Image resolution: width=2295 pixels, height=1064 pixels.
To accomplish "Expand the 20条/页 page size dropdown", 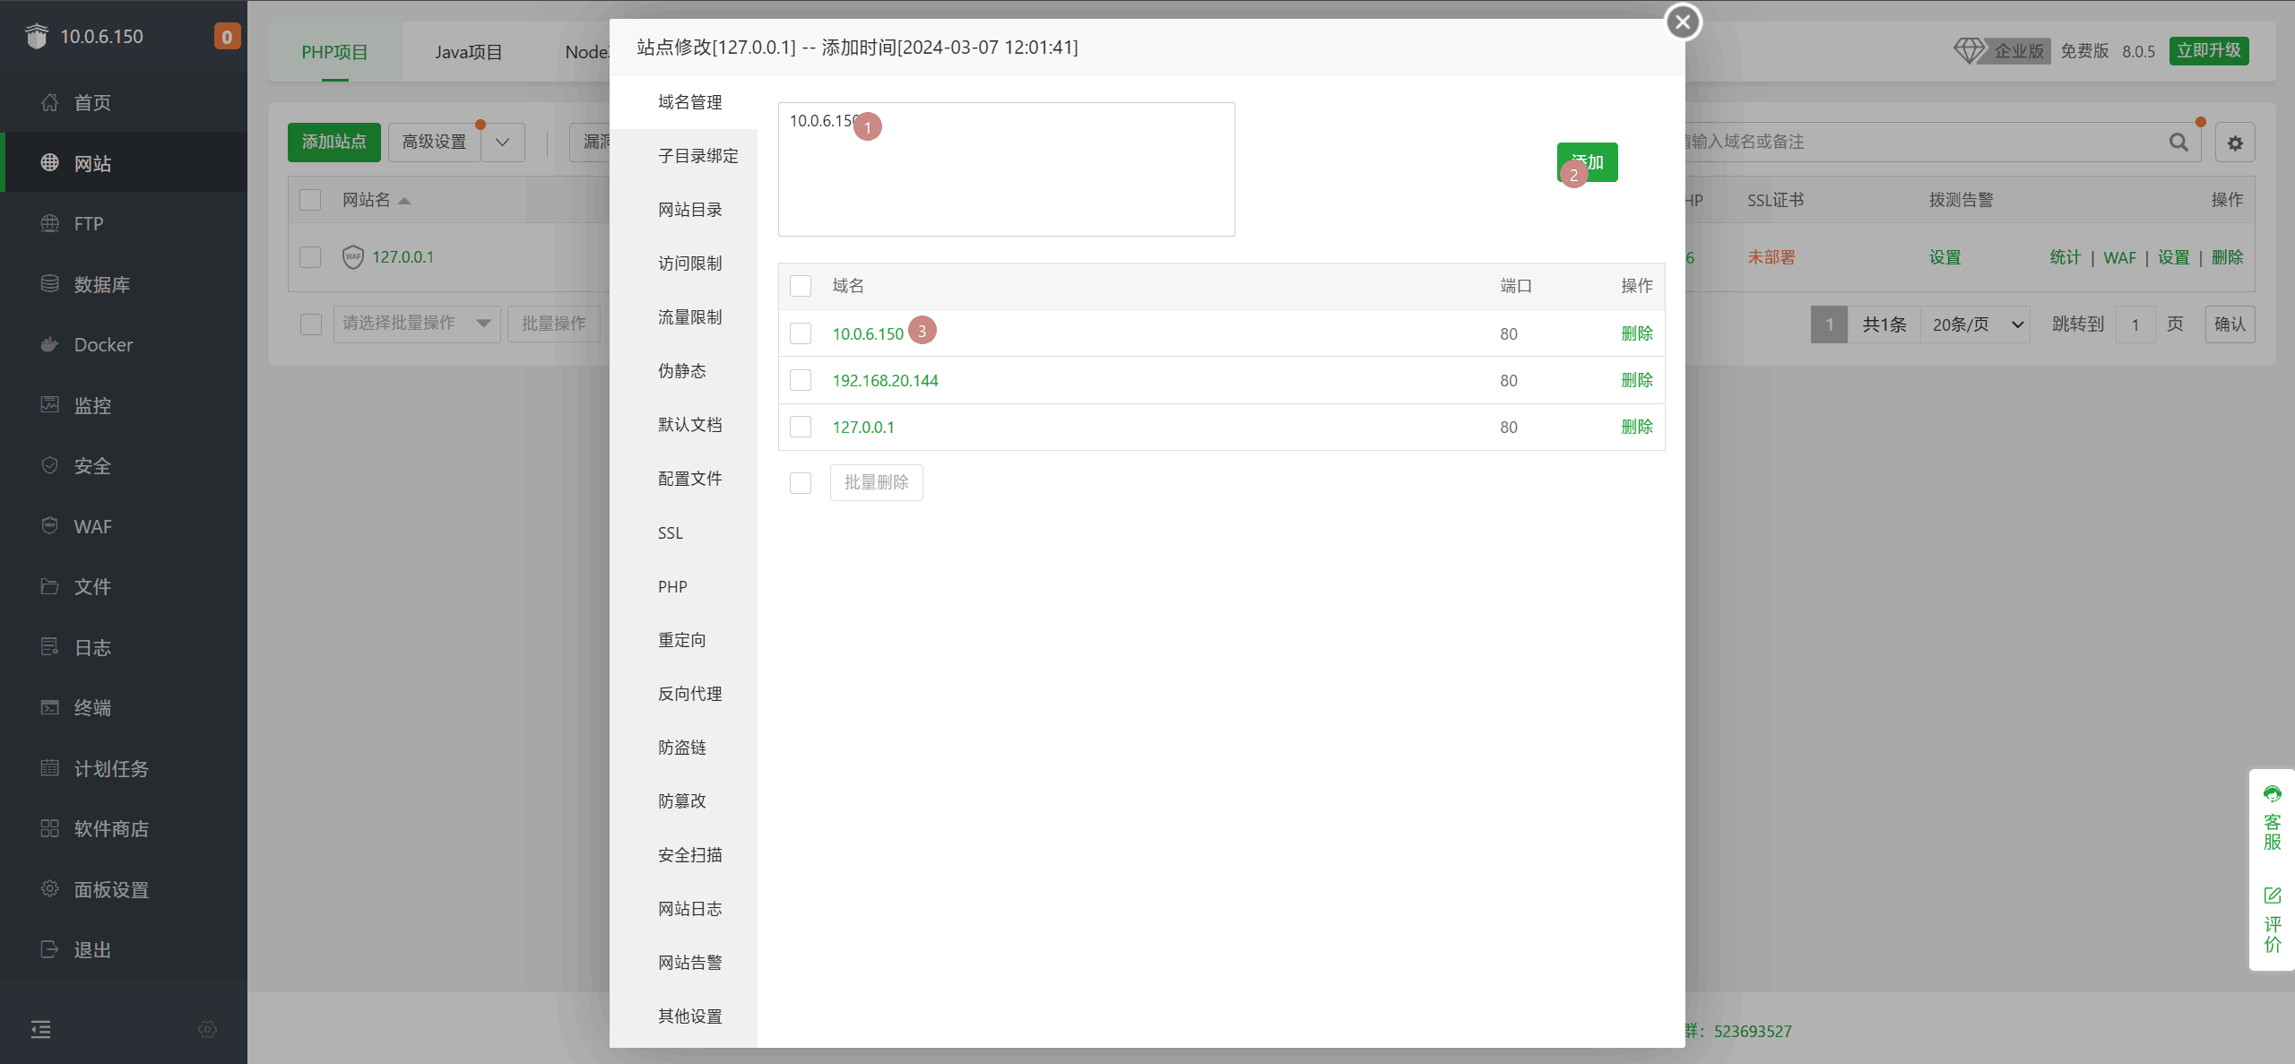I will (1976, 324).
